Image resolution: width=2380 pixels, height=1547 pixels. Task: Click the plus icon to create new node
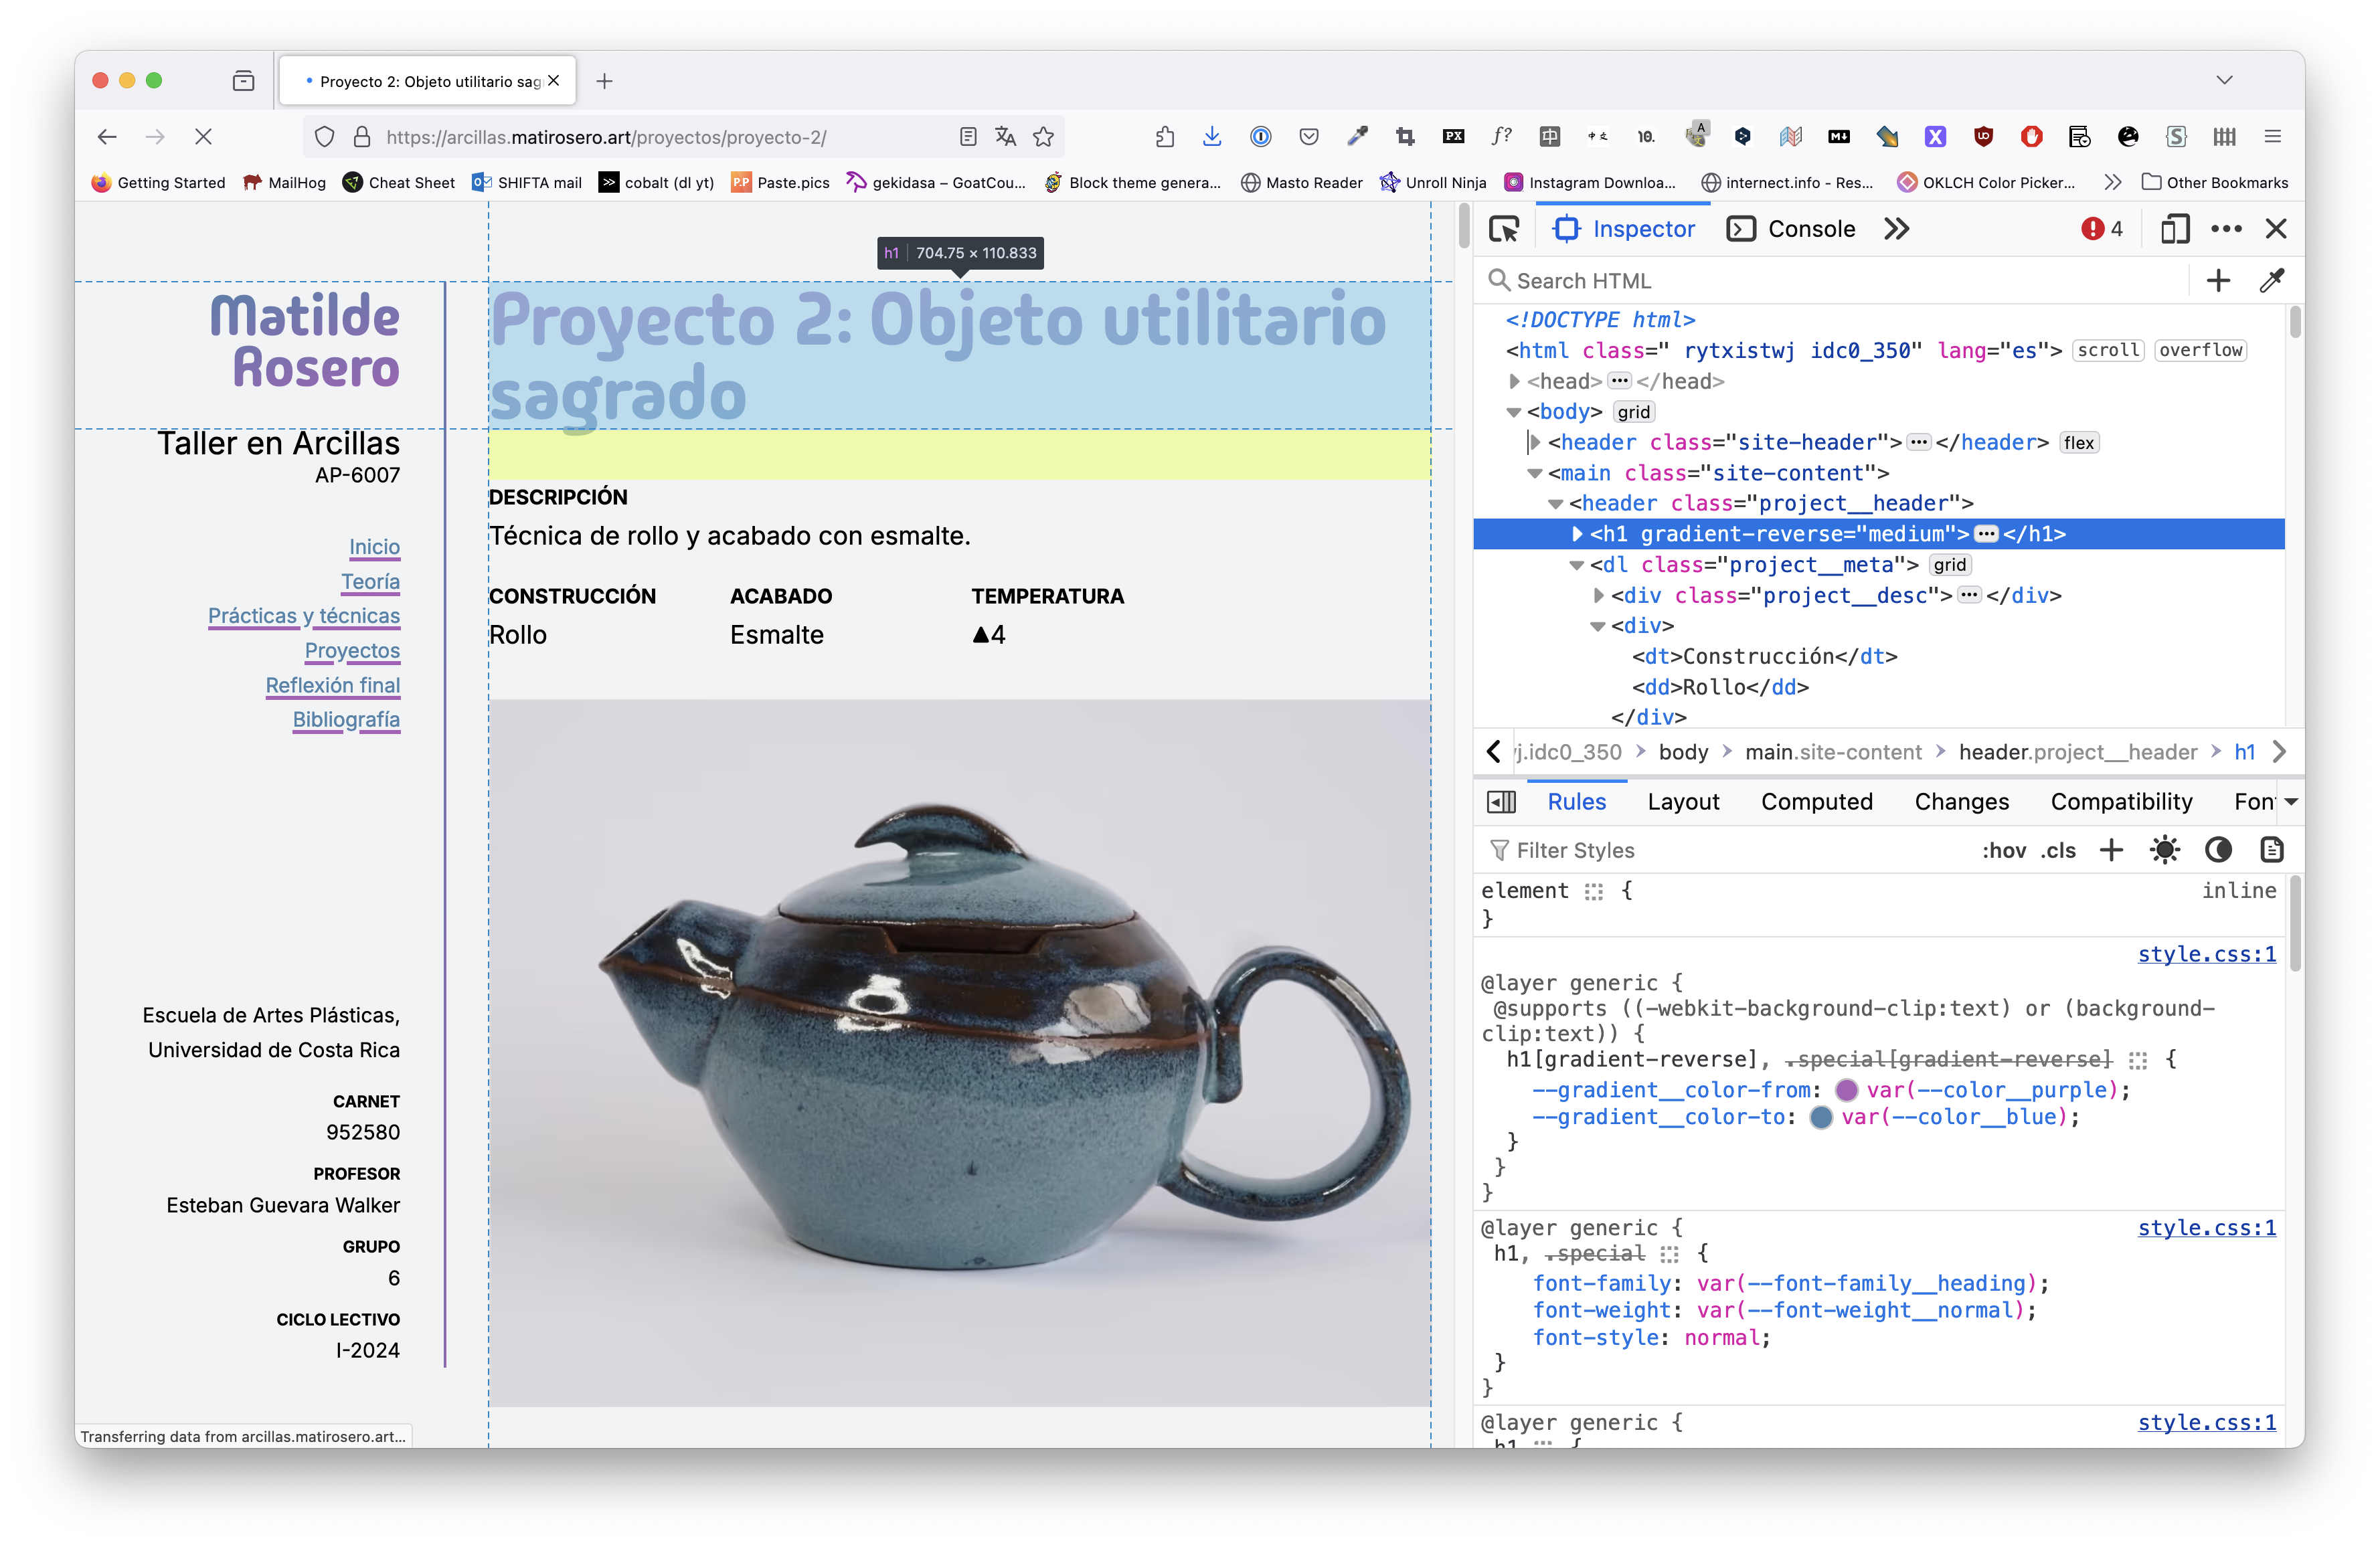click(x=2218, y=281)
